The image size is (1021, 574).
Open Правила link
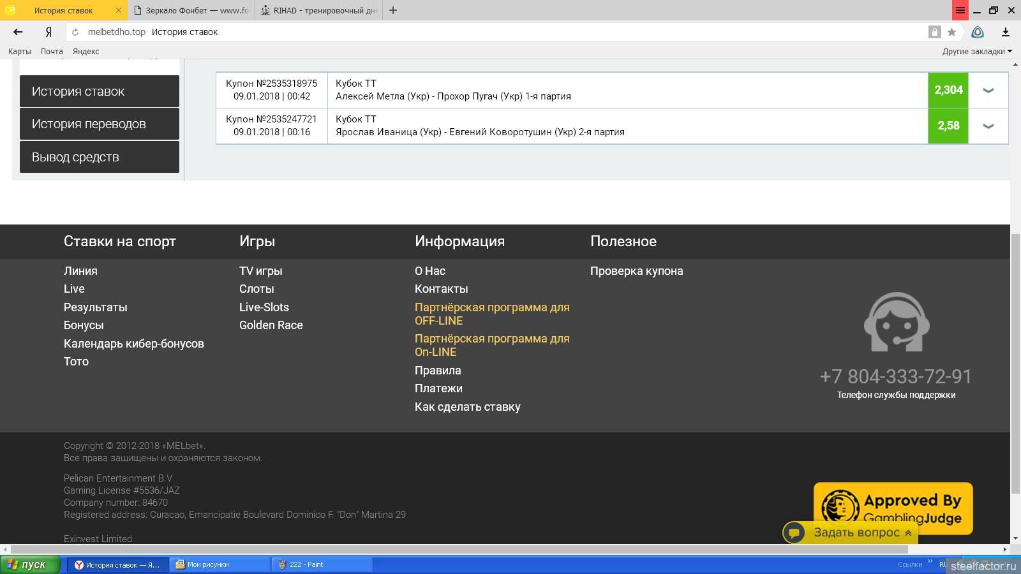tap(438, 370)
